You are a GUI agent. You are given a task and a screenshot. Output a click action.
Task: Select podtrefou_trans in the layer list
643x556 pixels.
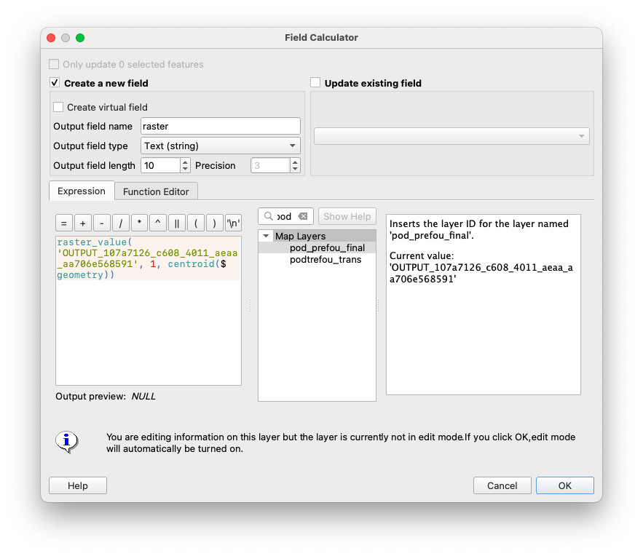325,260
